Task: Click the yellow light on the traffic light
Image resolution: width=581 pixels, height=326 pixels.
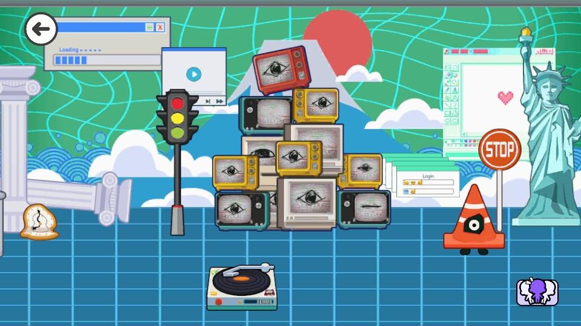Action: 177,117
